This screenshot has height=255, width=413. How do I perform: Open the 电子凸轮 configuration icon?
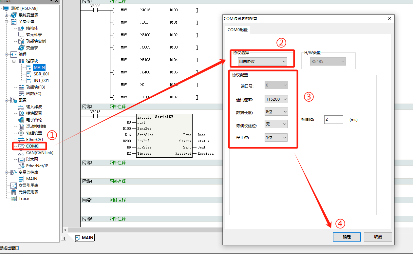[x=21, y=120]
